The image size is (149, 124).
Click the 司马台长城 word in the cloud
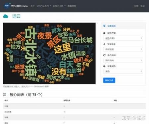point(77,40)
